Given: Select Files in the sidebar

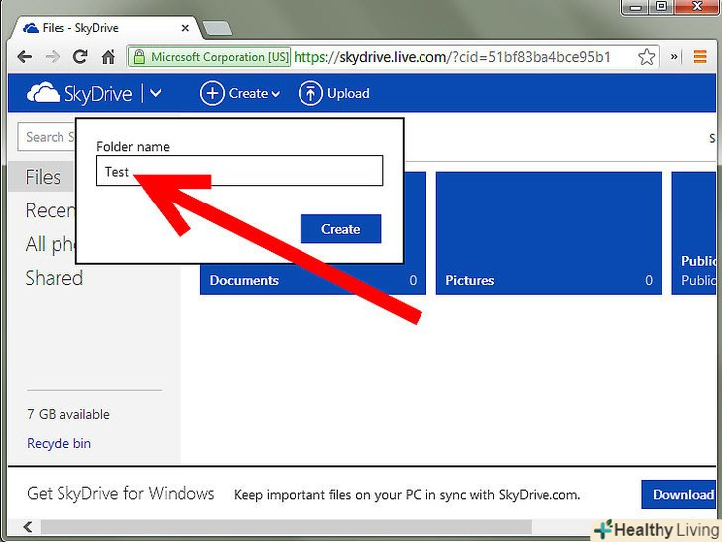Looking at the screenshot, I should click(x=41, y=177).
